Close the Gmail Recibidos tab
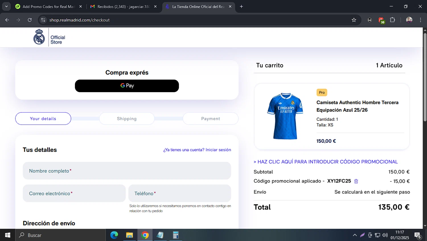The image size is (427, 241). pos(155,7)
